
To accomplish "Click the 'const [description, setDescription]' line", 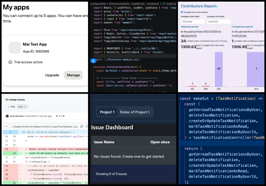I will coord(134,85).
